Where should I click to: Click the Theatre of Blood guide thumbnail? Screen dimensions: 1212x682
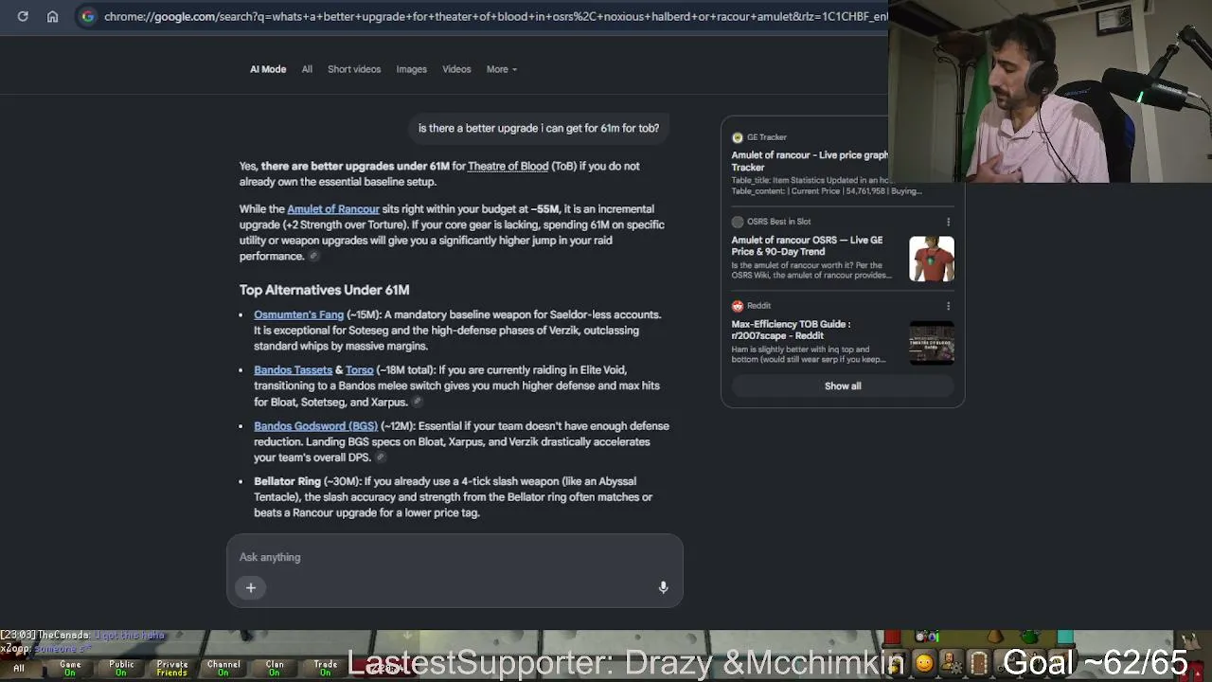pos(932,342)
